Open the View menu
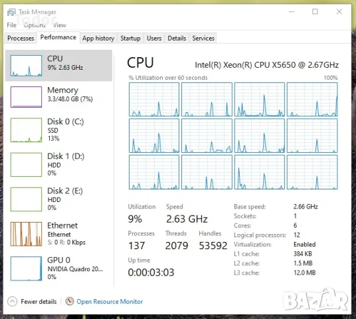This screenshot has width=356, height=319. coord(60,25)
